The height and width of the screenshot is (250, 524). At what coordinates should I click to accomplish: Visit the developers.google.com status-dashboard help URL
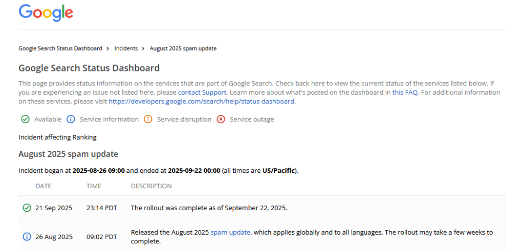(202, 101)
